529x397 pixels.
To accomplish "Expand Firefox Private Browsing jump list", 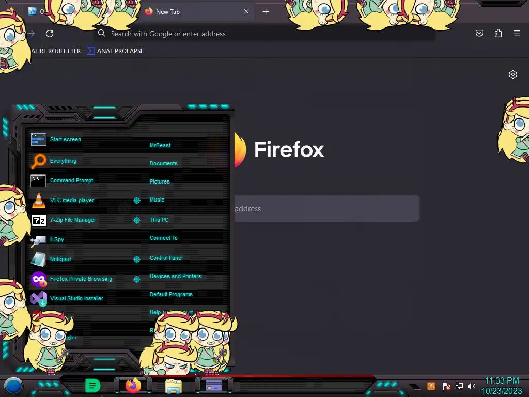I will coord(136,279).
